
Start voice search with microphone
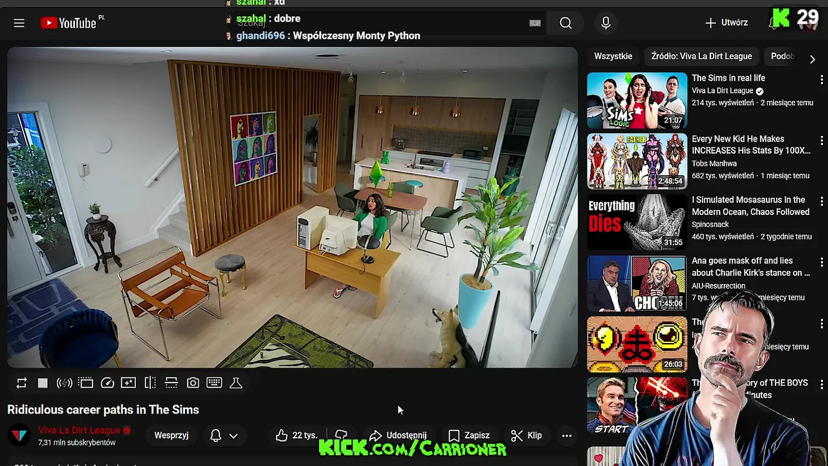605,23
